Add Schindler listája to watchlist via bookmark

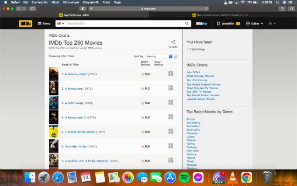(171, 146)
